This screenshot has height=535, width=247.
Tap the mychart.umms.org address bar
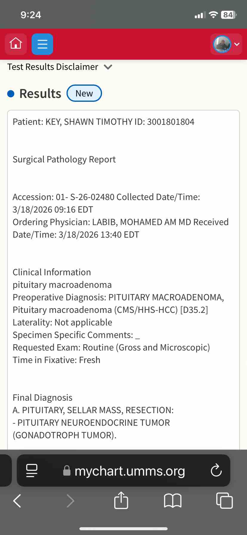coord(129,471)
